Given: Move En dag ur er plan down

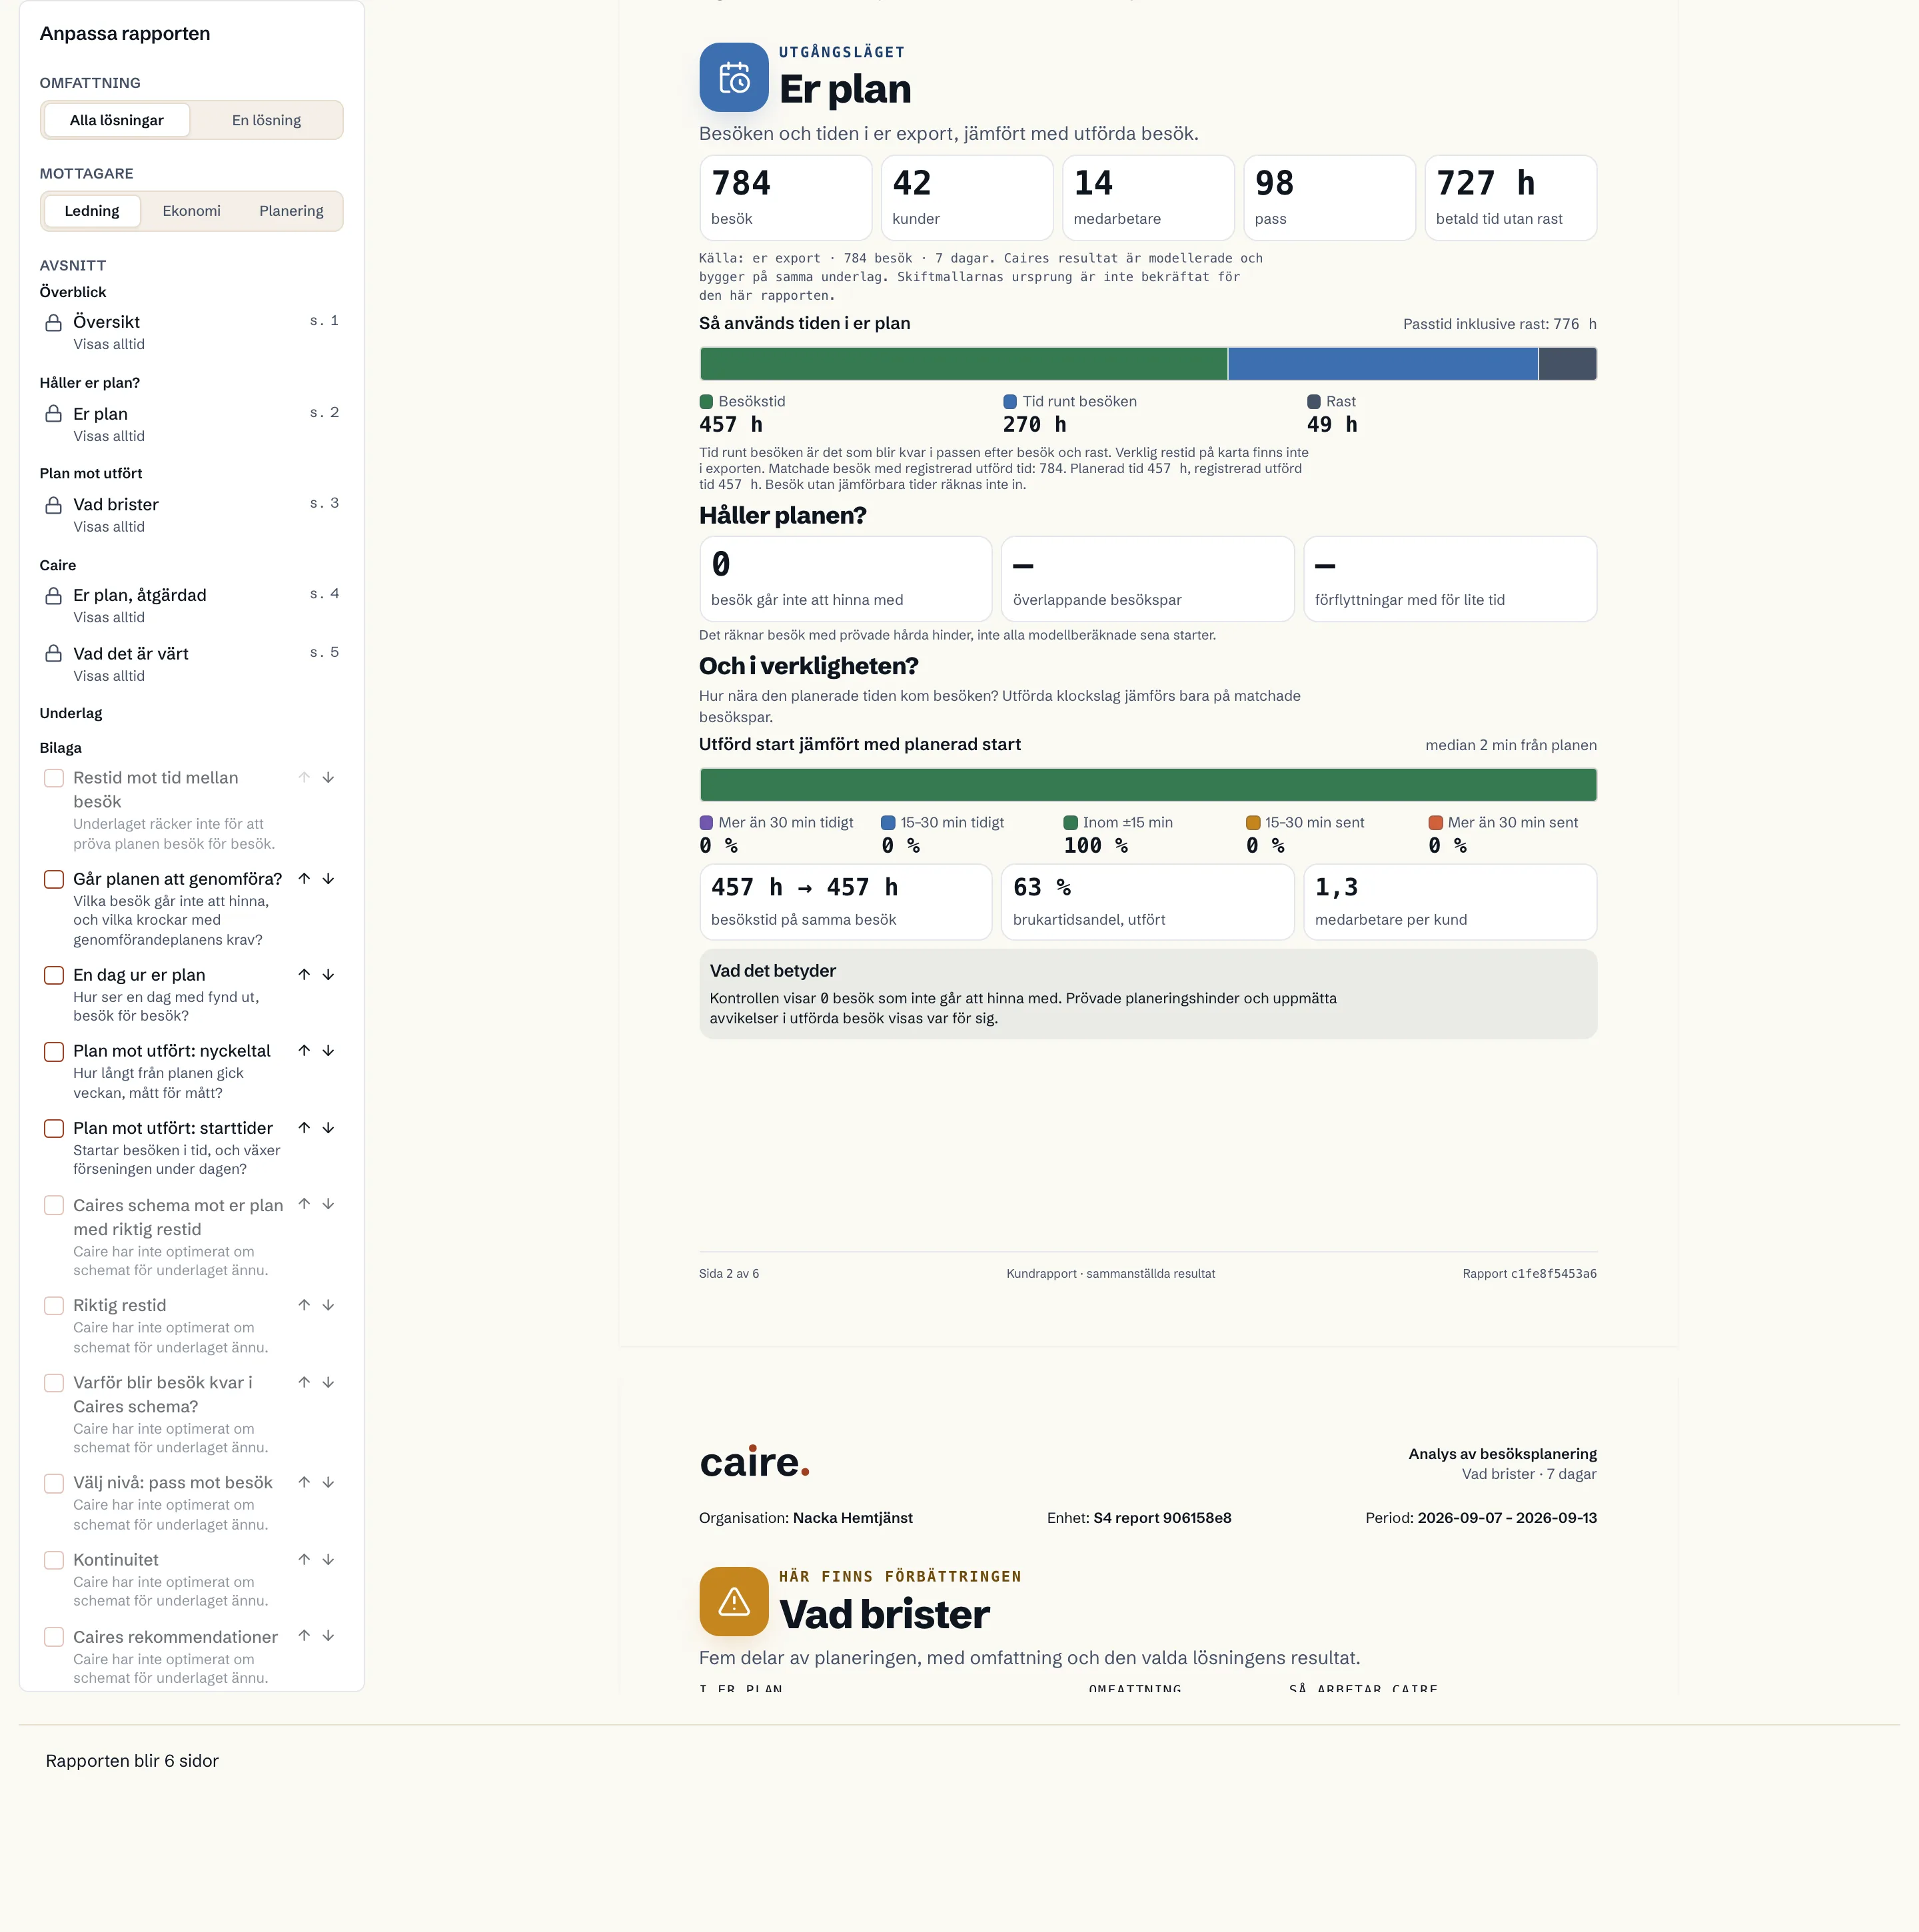Looking at the screenshot, I should tap(328, 975).
